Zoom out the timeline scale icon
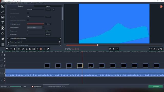Viewport: 164px width, 92px height. pyautogui.click(x=8, y=87)
